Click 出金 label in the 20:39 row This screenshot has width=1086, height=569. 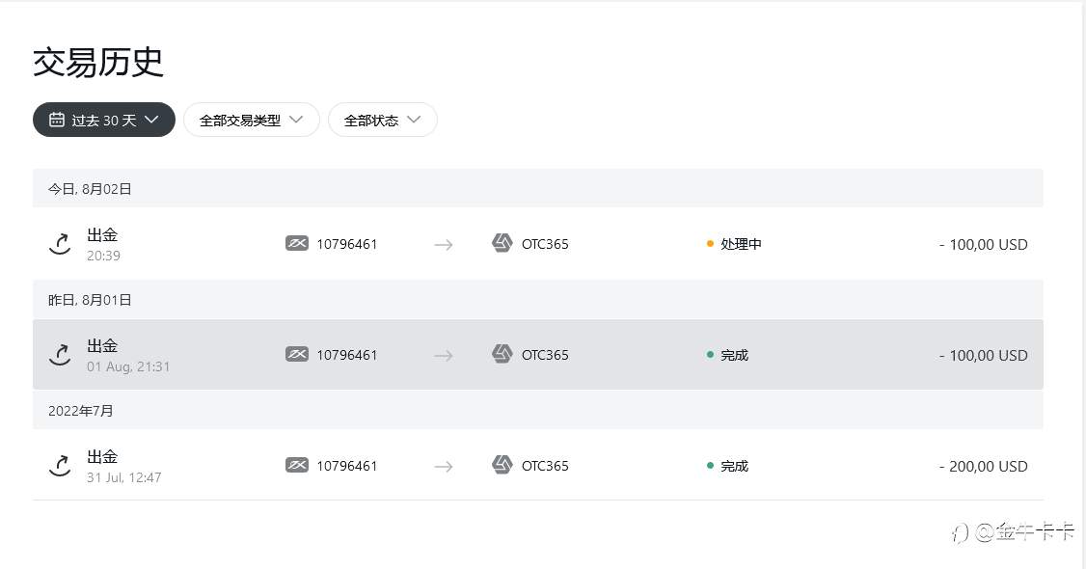[102, 234]
